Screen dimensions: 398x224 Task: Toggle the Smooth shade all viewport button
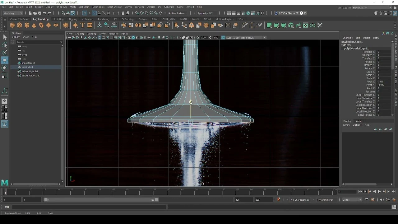(133, 38)
